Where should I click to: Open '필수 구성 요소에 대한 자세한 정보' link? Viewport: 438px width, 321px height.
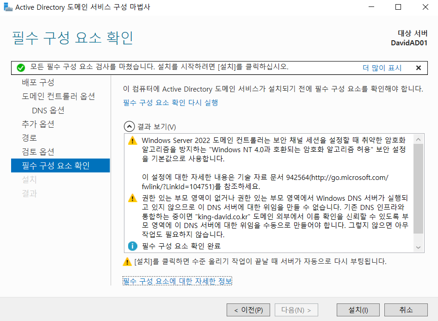point(178,281)
